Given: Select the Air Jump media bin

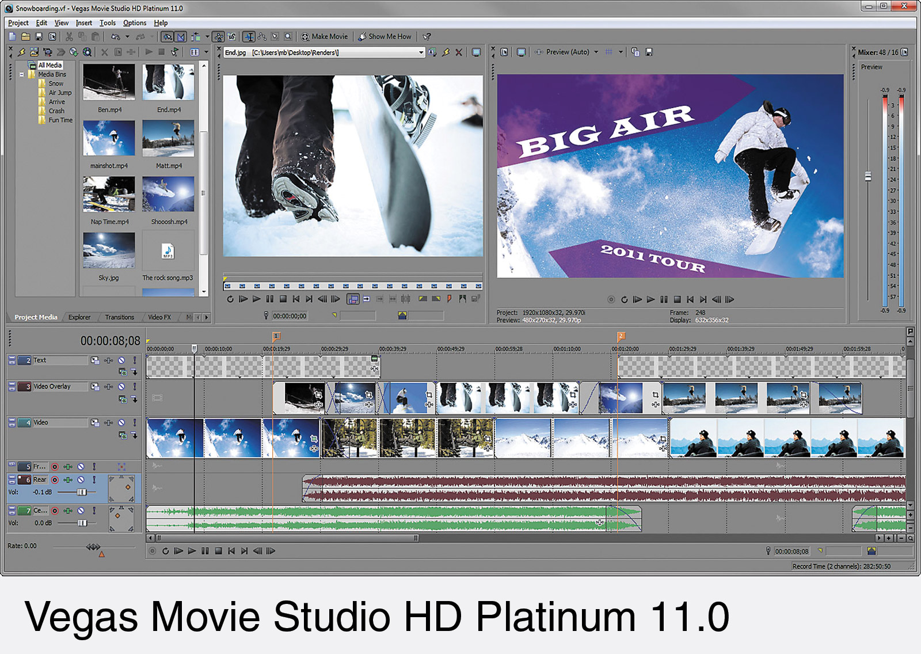Looking at the screenshot, I should pyautogui.click(x=60, y=93).
